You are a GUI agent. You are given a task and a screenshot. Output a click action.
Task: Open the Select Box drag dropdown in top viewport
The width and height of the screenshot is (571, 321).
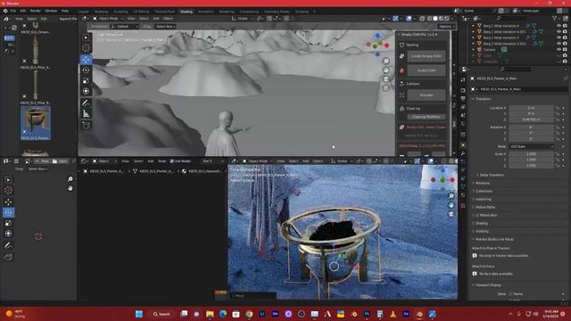(x=165, y=27)
